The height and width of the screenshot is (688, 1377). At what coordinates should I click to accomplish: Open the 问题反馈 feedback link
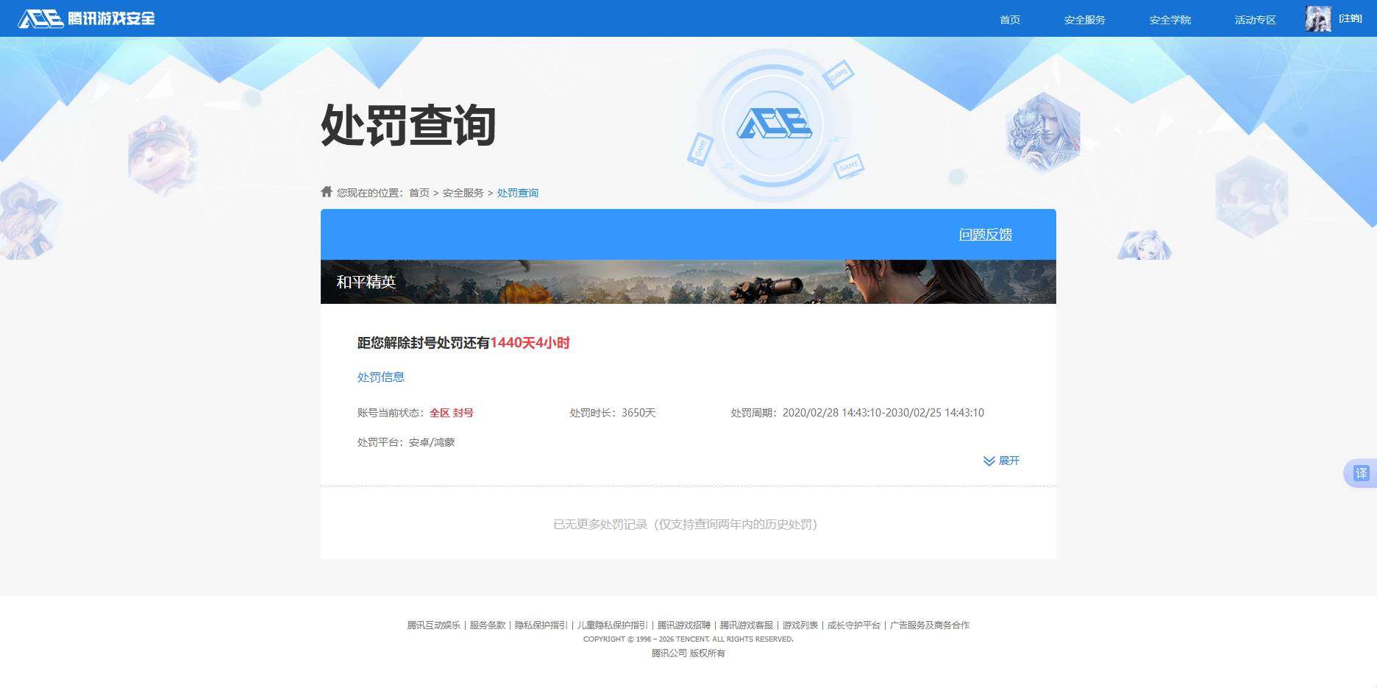[x=985, y=234]
